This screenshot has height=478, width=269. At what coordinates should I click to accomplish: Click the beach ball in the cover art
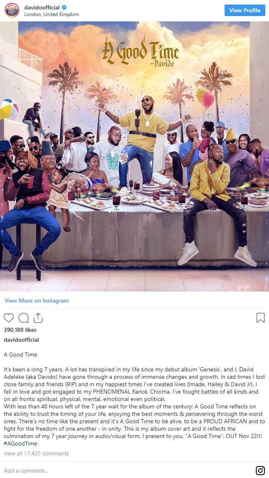click(9, 109)
